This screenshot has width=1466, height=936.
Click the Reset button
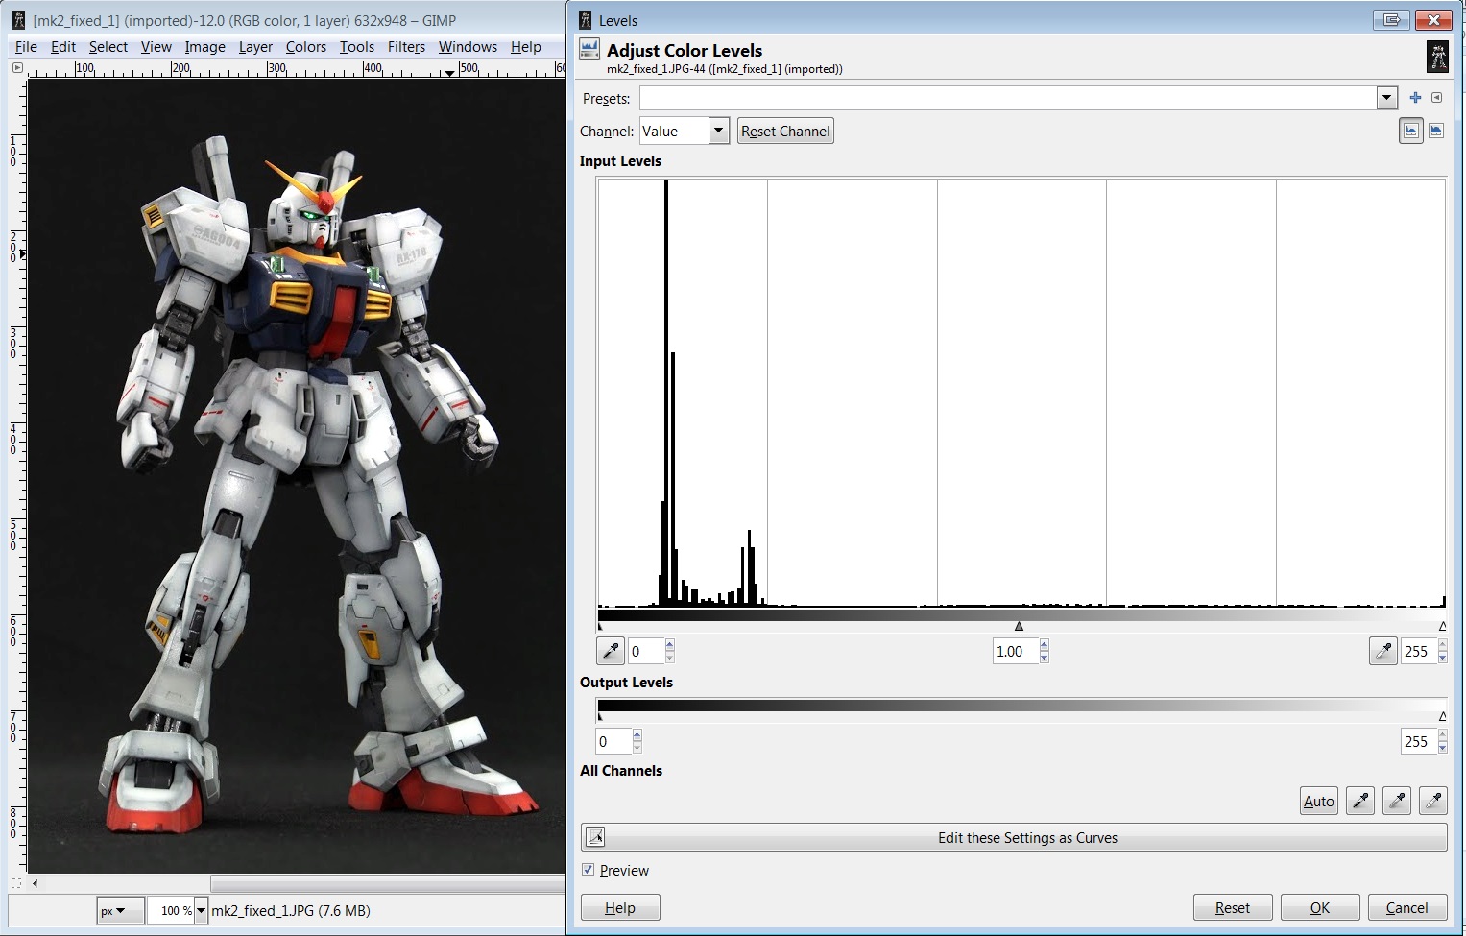1233,907
